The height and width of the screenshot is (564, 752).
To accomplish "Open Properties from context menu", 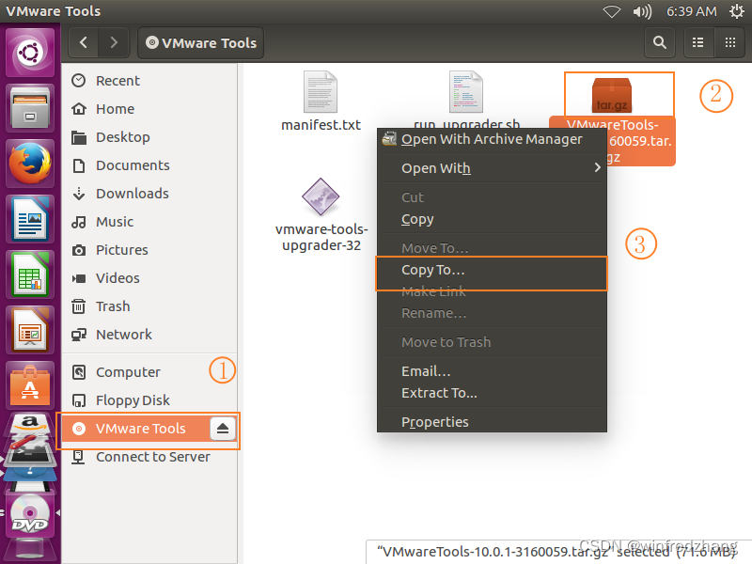I will 492,422.
